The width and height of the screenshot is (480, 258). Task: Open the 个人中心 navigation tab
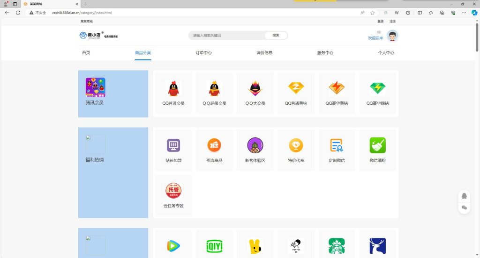(x=386, y=52)
